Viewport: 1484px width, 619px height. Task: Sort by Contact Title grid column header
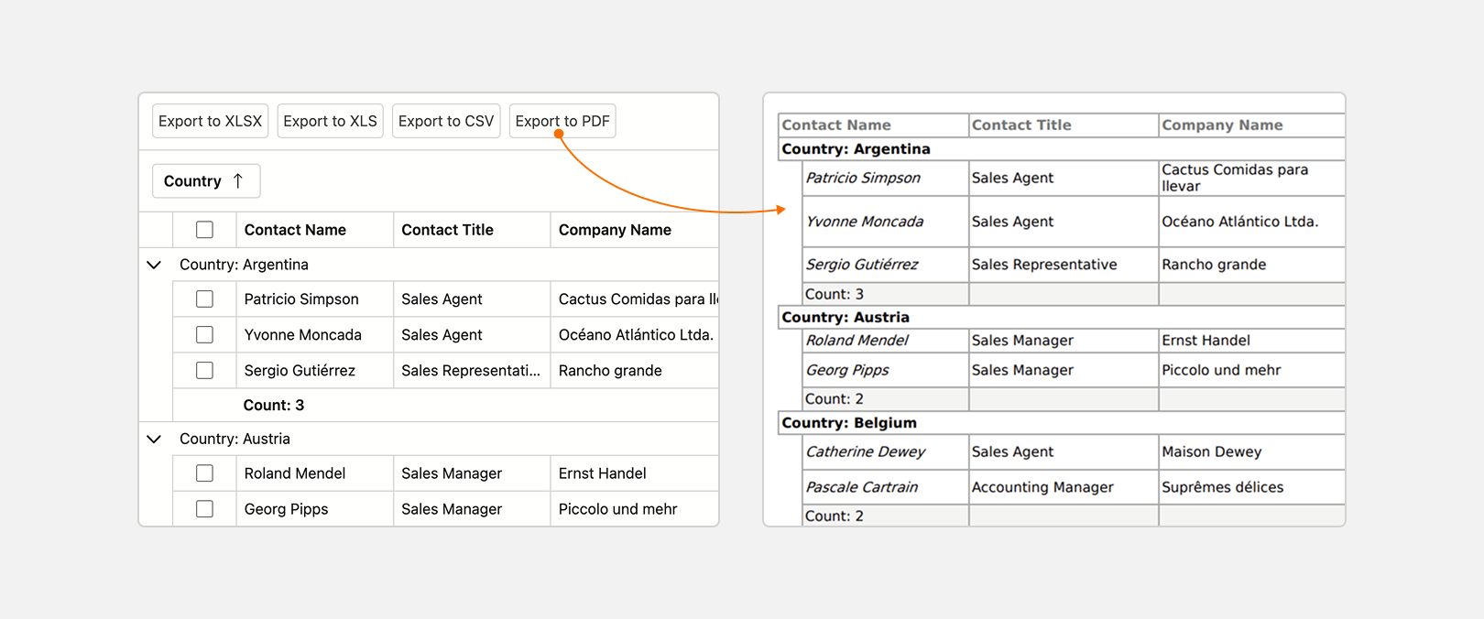[x=447, y=230]
